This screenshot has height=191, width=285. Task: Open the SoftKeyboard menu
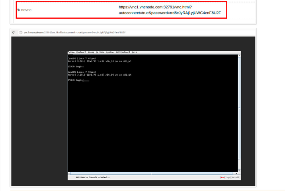pyautogui.click(x=123, y=52)
